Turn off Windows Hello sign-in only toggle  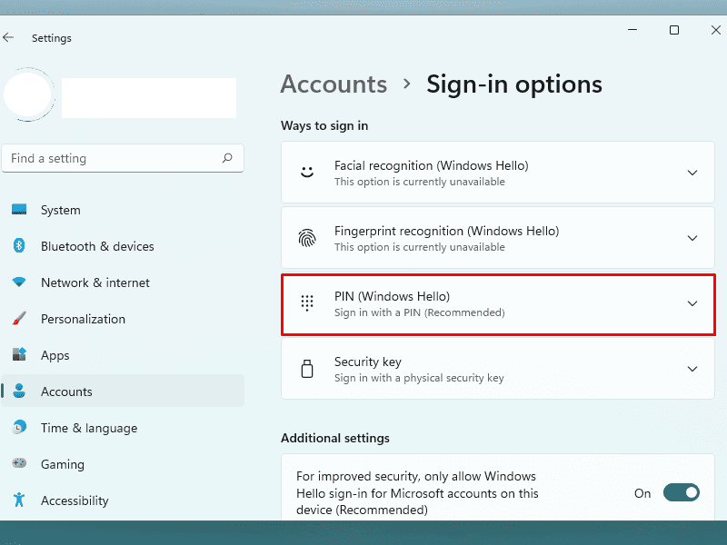[x=681, y=492]
